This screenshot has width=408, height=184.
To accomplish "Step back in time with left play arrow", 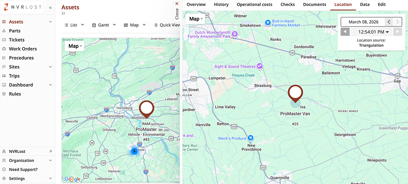I will 345,32.
